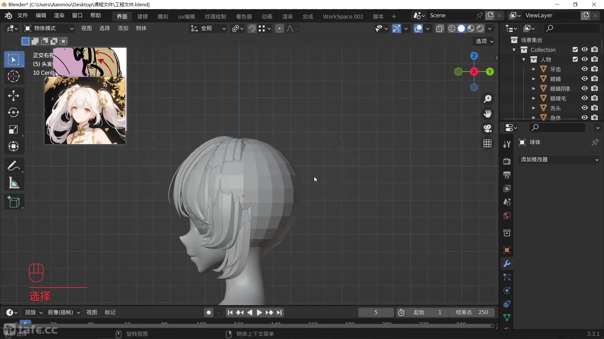Click the Z axis on navigation gizmo

(474, 56)
